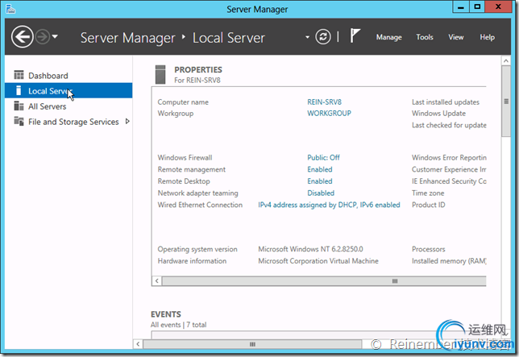Click Remote management Enabled link
The height and width of the screenshot is (357, 519).
[x=320, y=169]
